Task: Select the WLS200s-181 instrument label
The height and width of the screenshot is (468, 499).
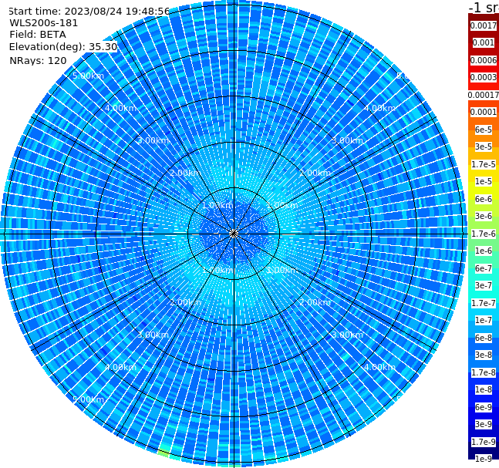Action: 44,23
